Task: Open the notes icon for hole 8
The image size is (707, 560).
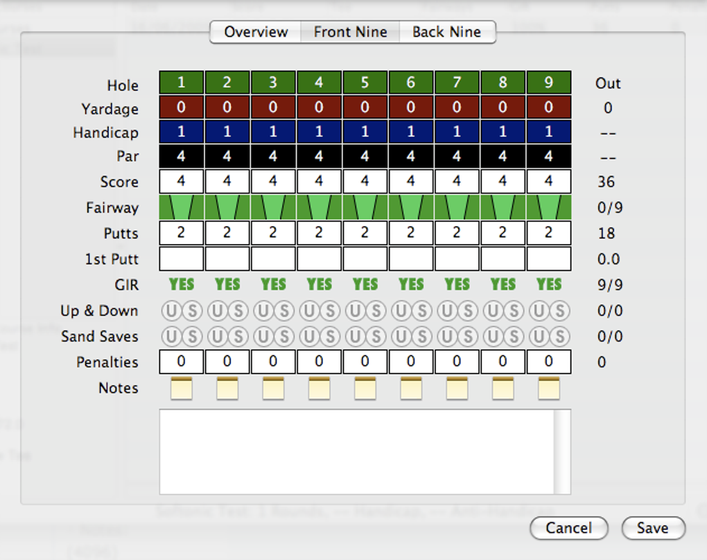Action: [503, 388]
